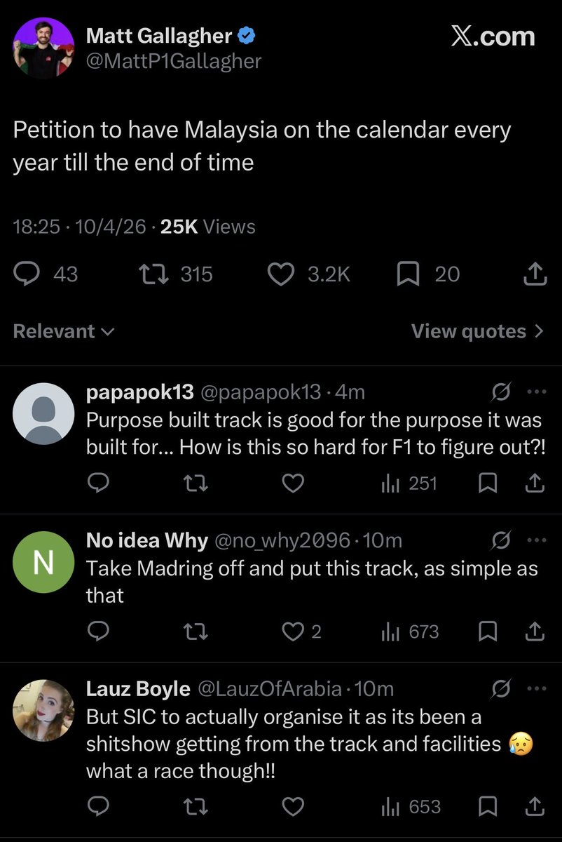The image size is (562, 842).
Task: Open more options on papapok13's reply
Action: coord(536,392)
